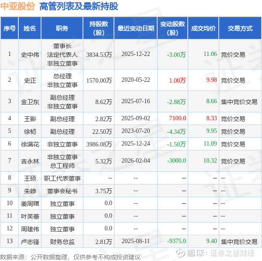Click the position 董事会秘书
This screenshot has width=262, height=261.
click(62, 191)
